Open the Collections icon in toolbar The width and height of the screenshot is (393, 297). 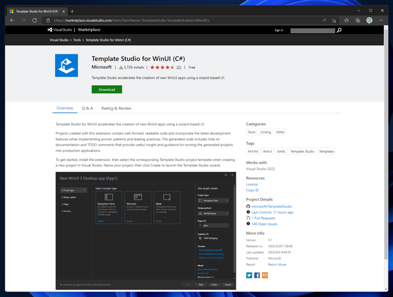coord(358,20)
